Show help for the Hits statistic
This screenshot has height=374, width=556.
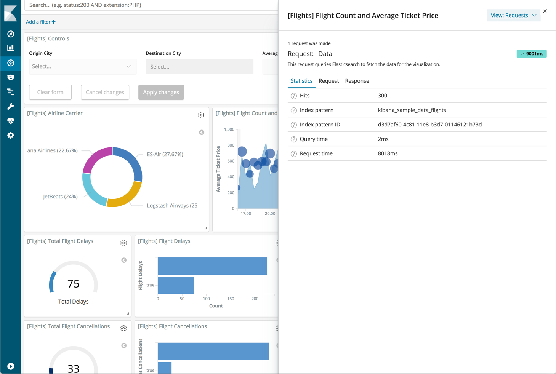(x=293, y=96)
